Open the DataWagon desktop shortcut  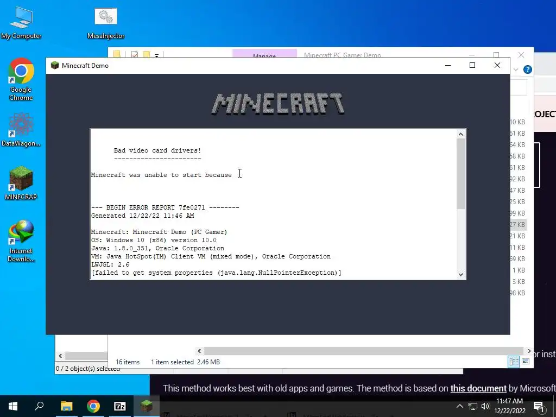[x=21, y=129]
